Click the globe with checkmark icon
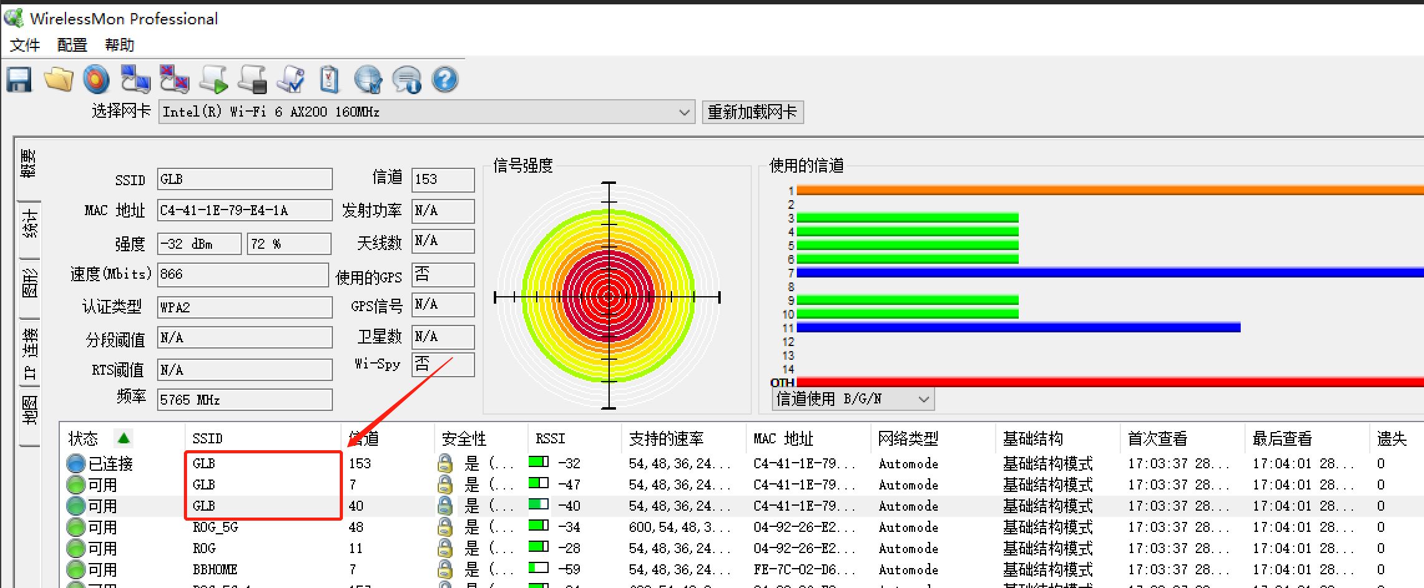 tap(368, 80)
